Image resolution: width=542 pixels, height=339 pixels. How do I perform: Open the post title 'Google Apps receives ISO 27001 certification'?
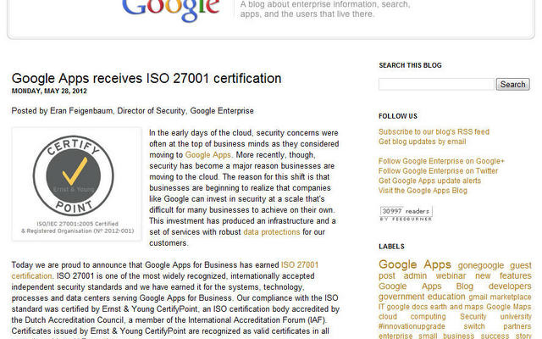pos(147,78)
